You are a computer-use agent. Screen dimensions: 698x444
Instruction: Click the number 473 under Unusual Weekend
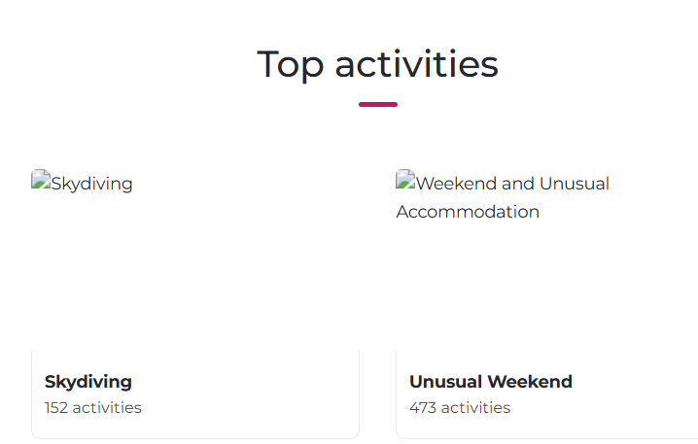tap(423, 408)
